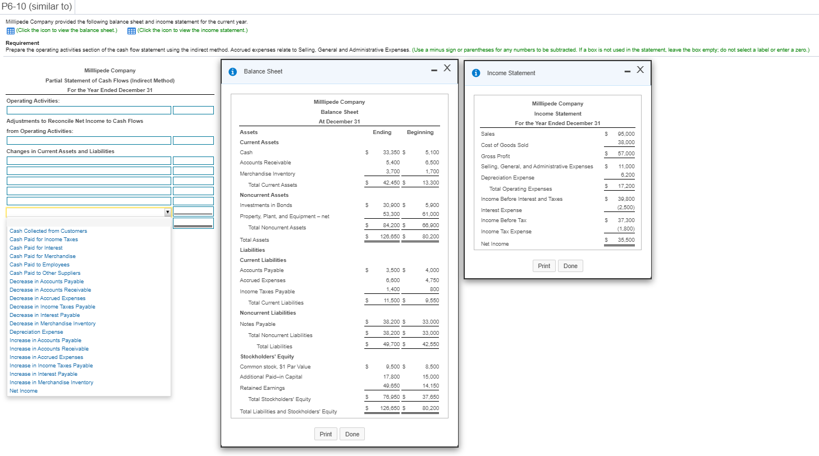Click Done in the Income Statement popup
The width and height of the screenshot is (819, 456).
tap(570, 266)
